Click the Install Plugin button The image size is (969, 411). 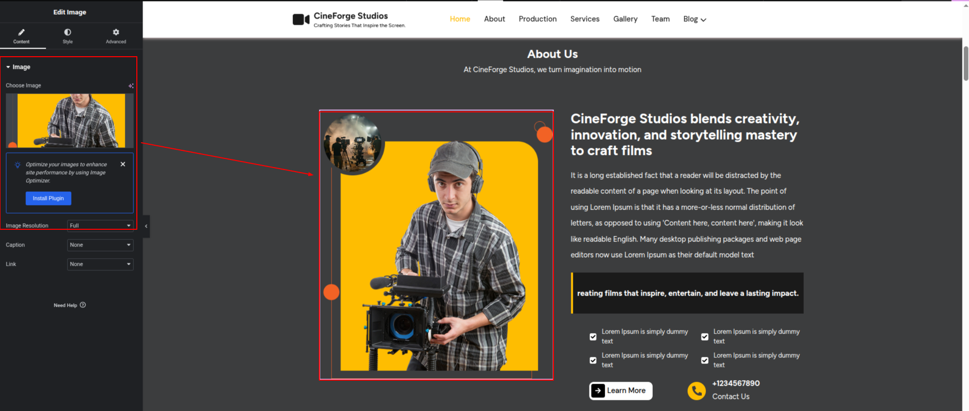(x=48, y=198)
